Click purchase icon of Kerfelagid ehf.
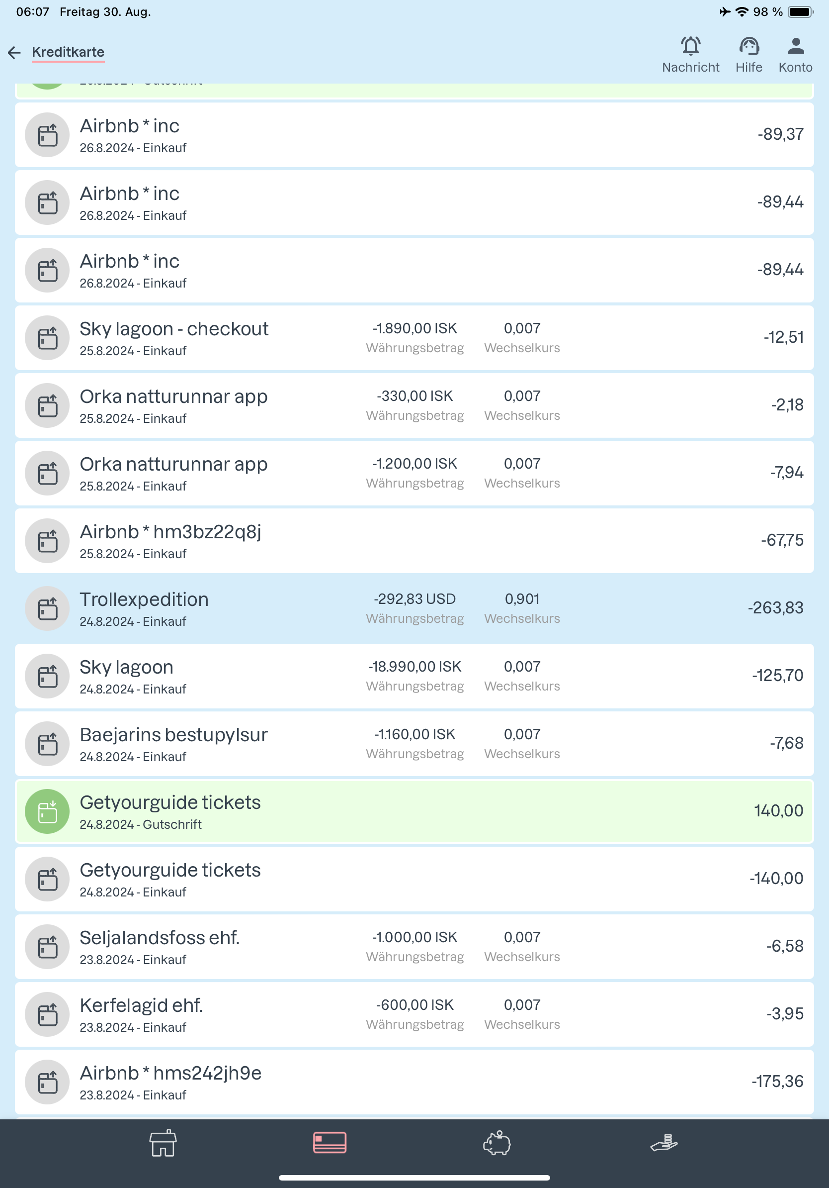Screen dimensions: 829x1188 48,1015
